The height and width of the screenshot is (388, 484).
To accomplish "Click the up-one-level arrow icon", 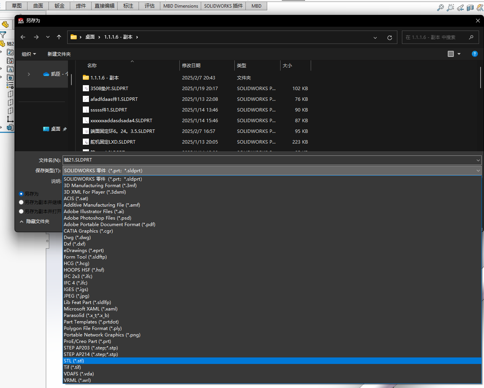I will click(59, 37).
